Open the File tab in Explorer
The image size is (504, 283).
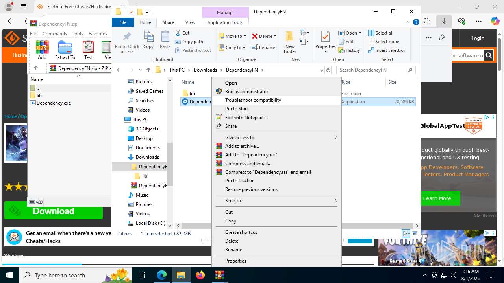pyautogui.click(x=123, y=22)
